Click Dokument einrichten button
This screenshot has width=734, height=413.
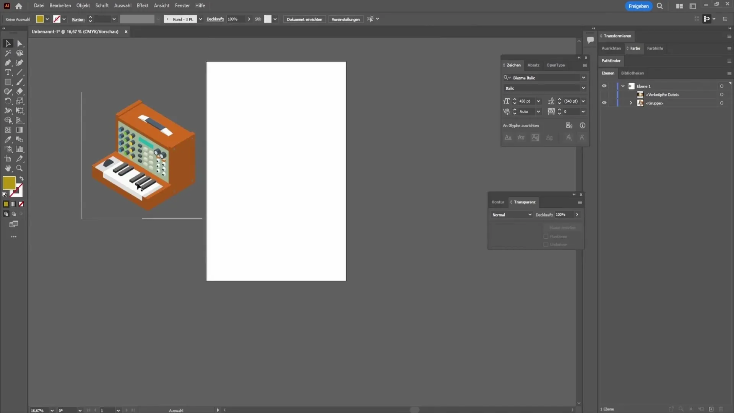pyautogui.click(x=304, y=19)
